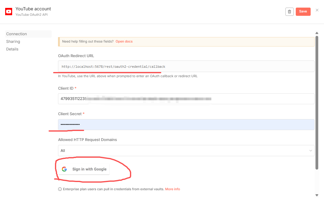Click the scrollbar up arrow
Screen dimensions: 324x203
(x=317, y=33)
